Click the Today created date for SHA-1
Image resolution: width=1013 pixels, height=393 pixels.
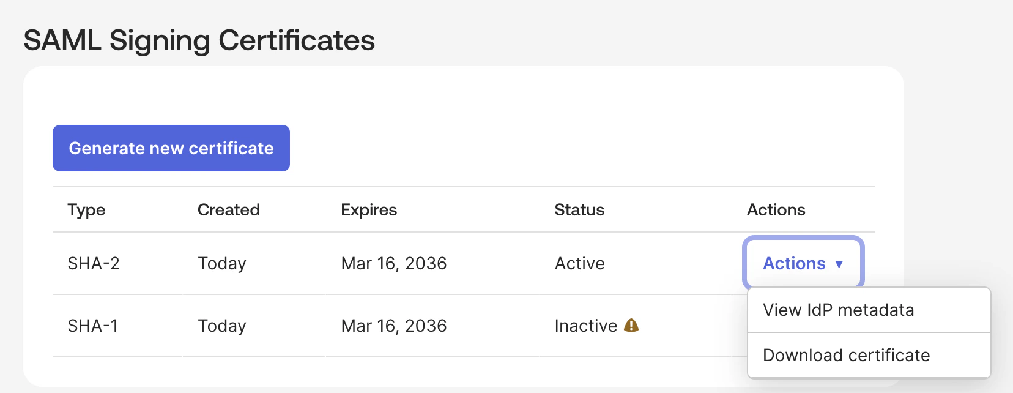[221, 326]
